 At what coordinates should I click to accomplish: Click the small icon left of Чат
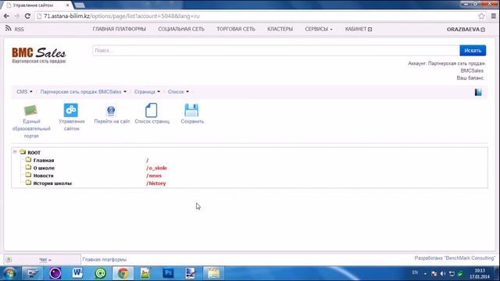coord(9,260)
